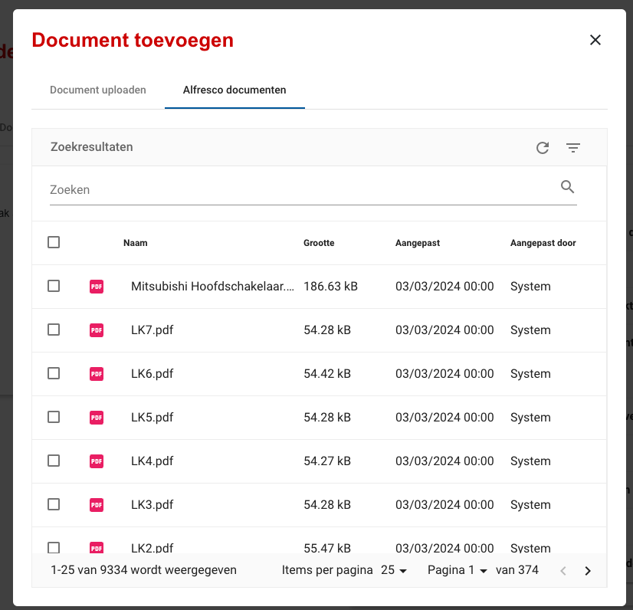Click file name LK7.pdf
Image resolution: width=633 pixels, height=610 pixels.
click(153, 330)
